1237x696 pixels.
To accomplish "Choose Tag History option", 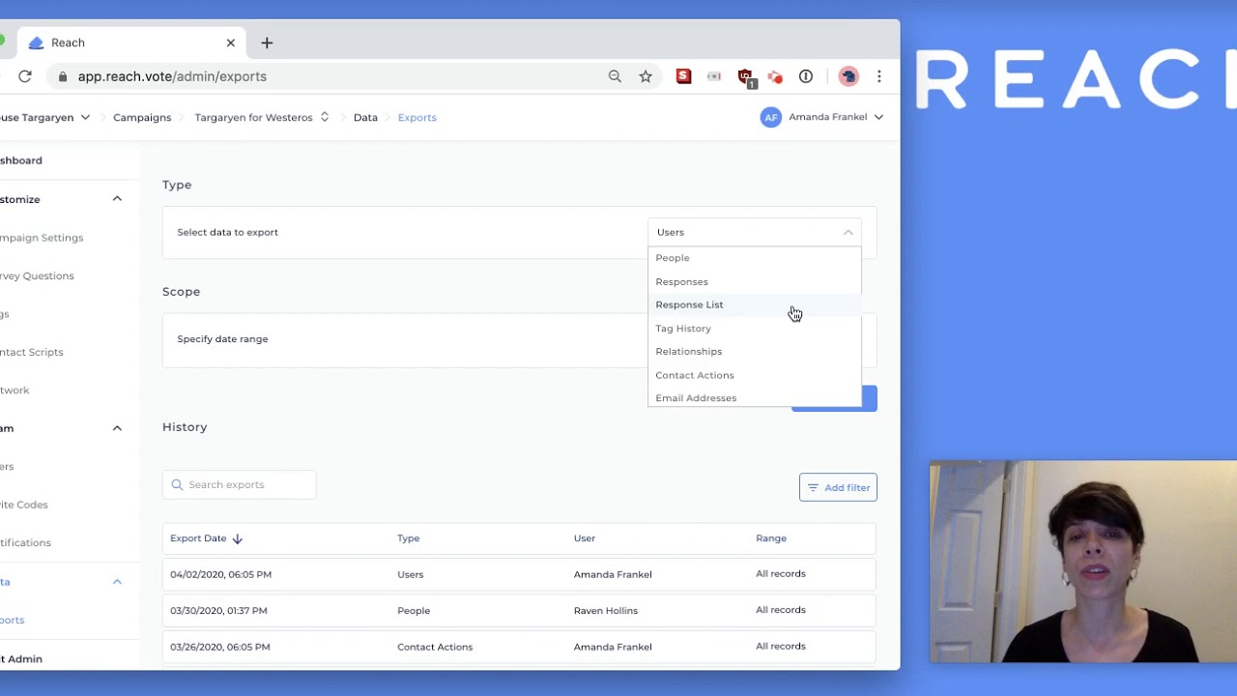I will (x=754, y=329).
